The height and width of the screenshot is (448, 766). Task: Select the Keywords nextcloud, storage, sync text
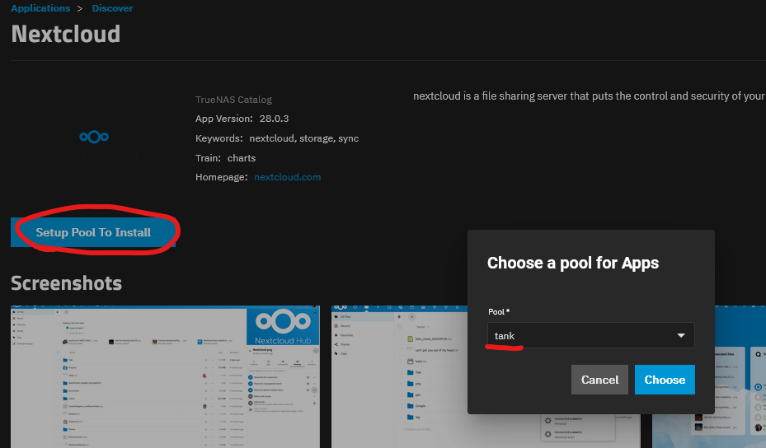[277, 138]
